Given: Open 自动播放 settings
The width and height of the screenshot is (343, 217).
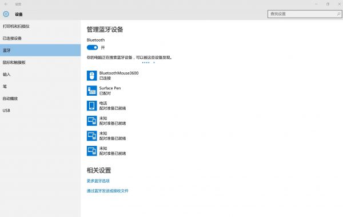Looking at the screenshot, I should point(40,99).
